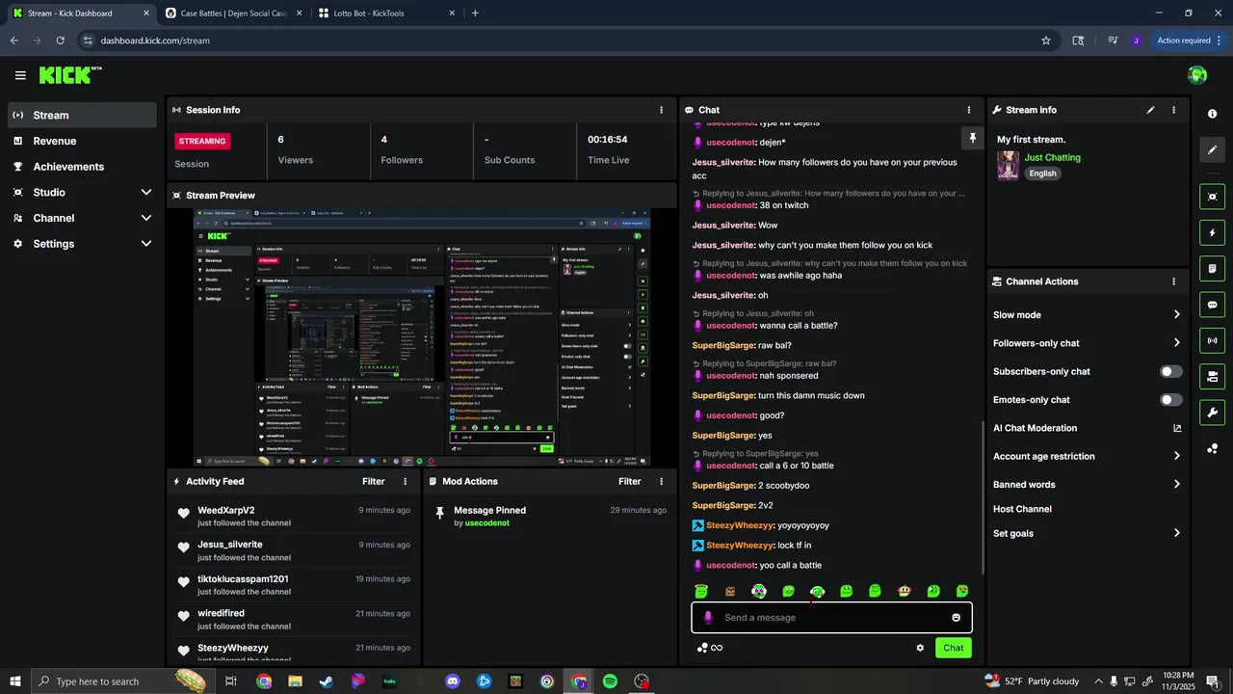Click the pinned message pin icon in chat

973,139
